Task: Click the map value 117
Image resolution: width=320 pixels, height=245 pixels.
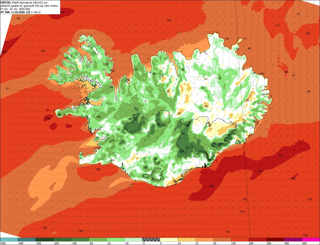Action: [x=277, y=26]
